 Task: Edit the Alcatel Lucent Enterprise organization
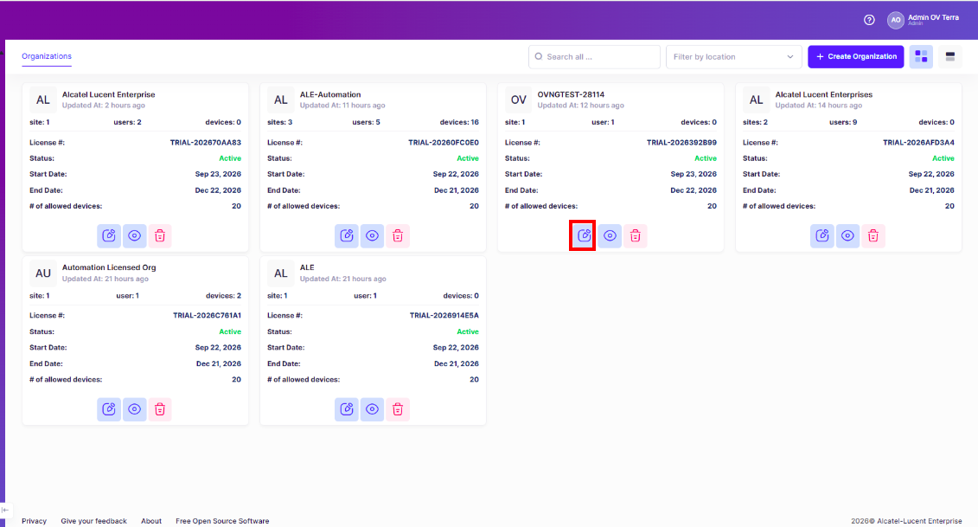point(109,236)
